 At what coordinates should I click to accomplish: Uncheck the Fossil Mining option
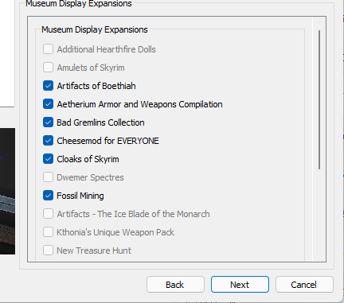(48, 196)
